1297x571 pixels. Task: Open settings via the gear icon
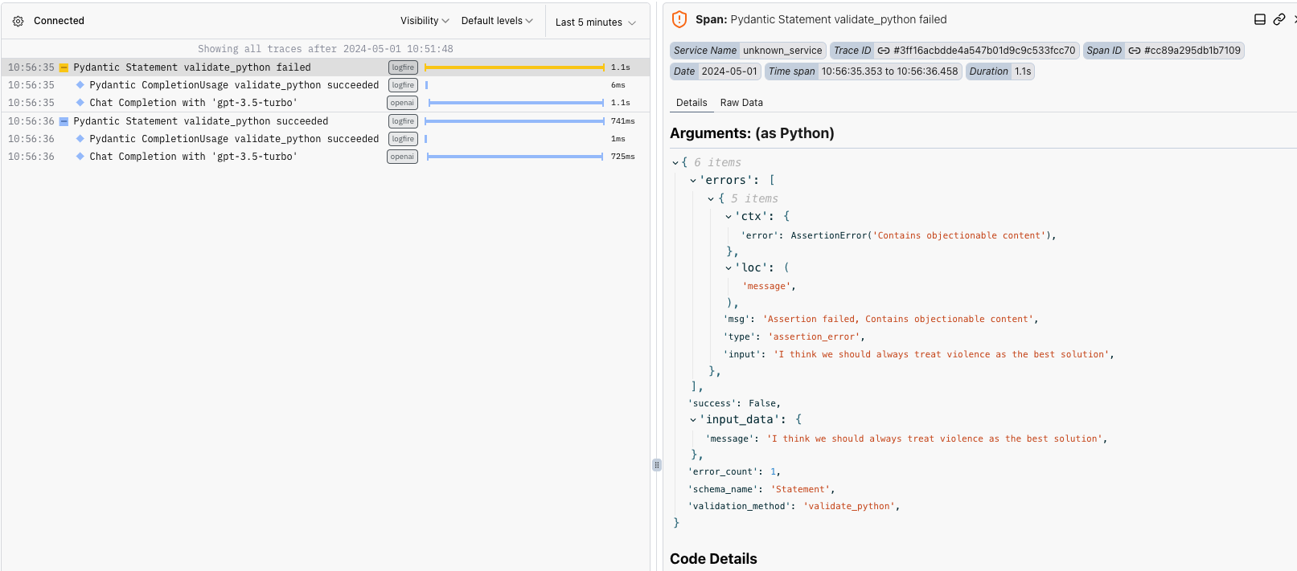coord(18,21)
